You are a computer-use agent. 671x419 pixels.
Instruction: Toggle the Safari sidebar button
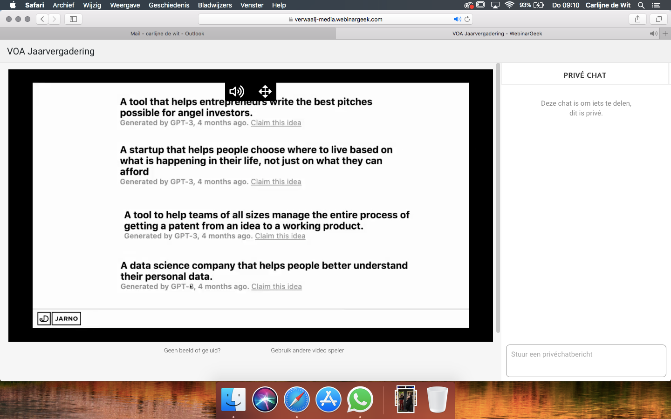(73, 19)
